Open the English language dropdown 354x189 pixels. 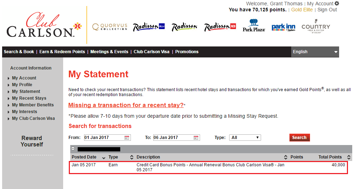[x=315, y=52]
